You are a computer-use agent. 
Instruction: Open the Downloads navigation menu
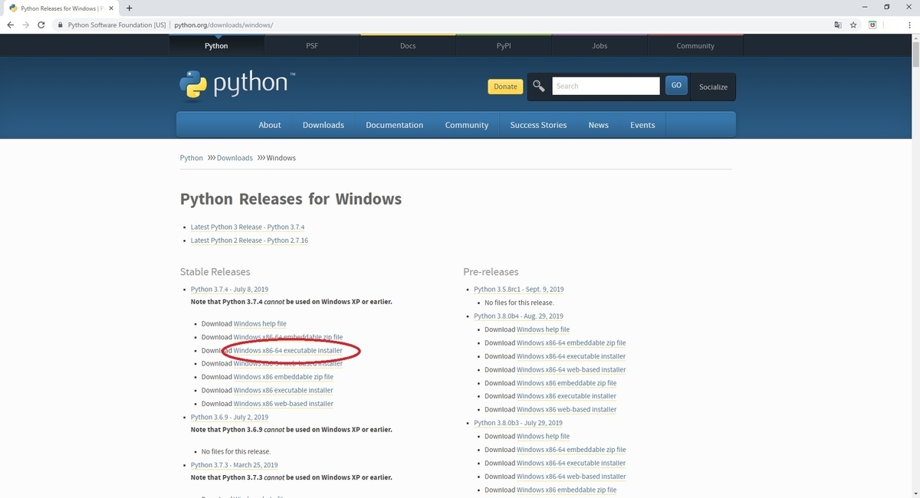[324, 125]
